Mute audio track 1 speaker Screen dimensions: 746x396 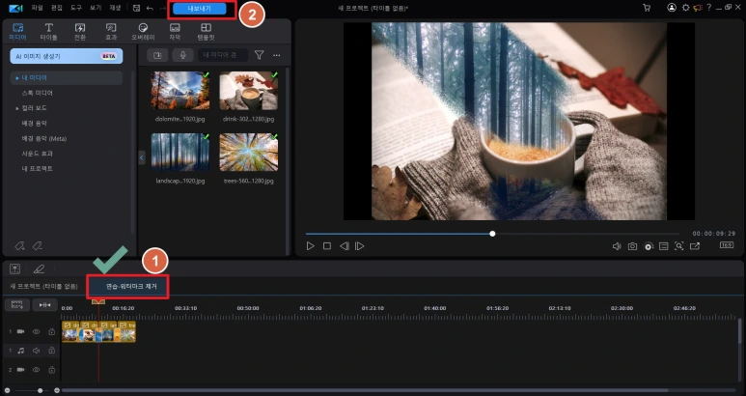coord(36,351)
